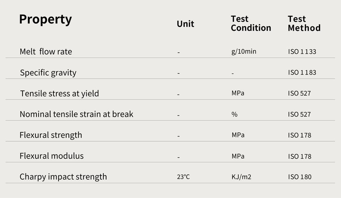Select ISO 178 in Flexural modulus row
The height and width of the screenshot is (198, 341).
pyautogui.click(x=300, y=156)
